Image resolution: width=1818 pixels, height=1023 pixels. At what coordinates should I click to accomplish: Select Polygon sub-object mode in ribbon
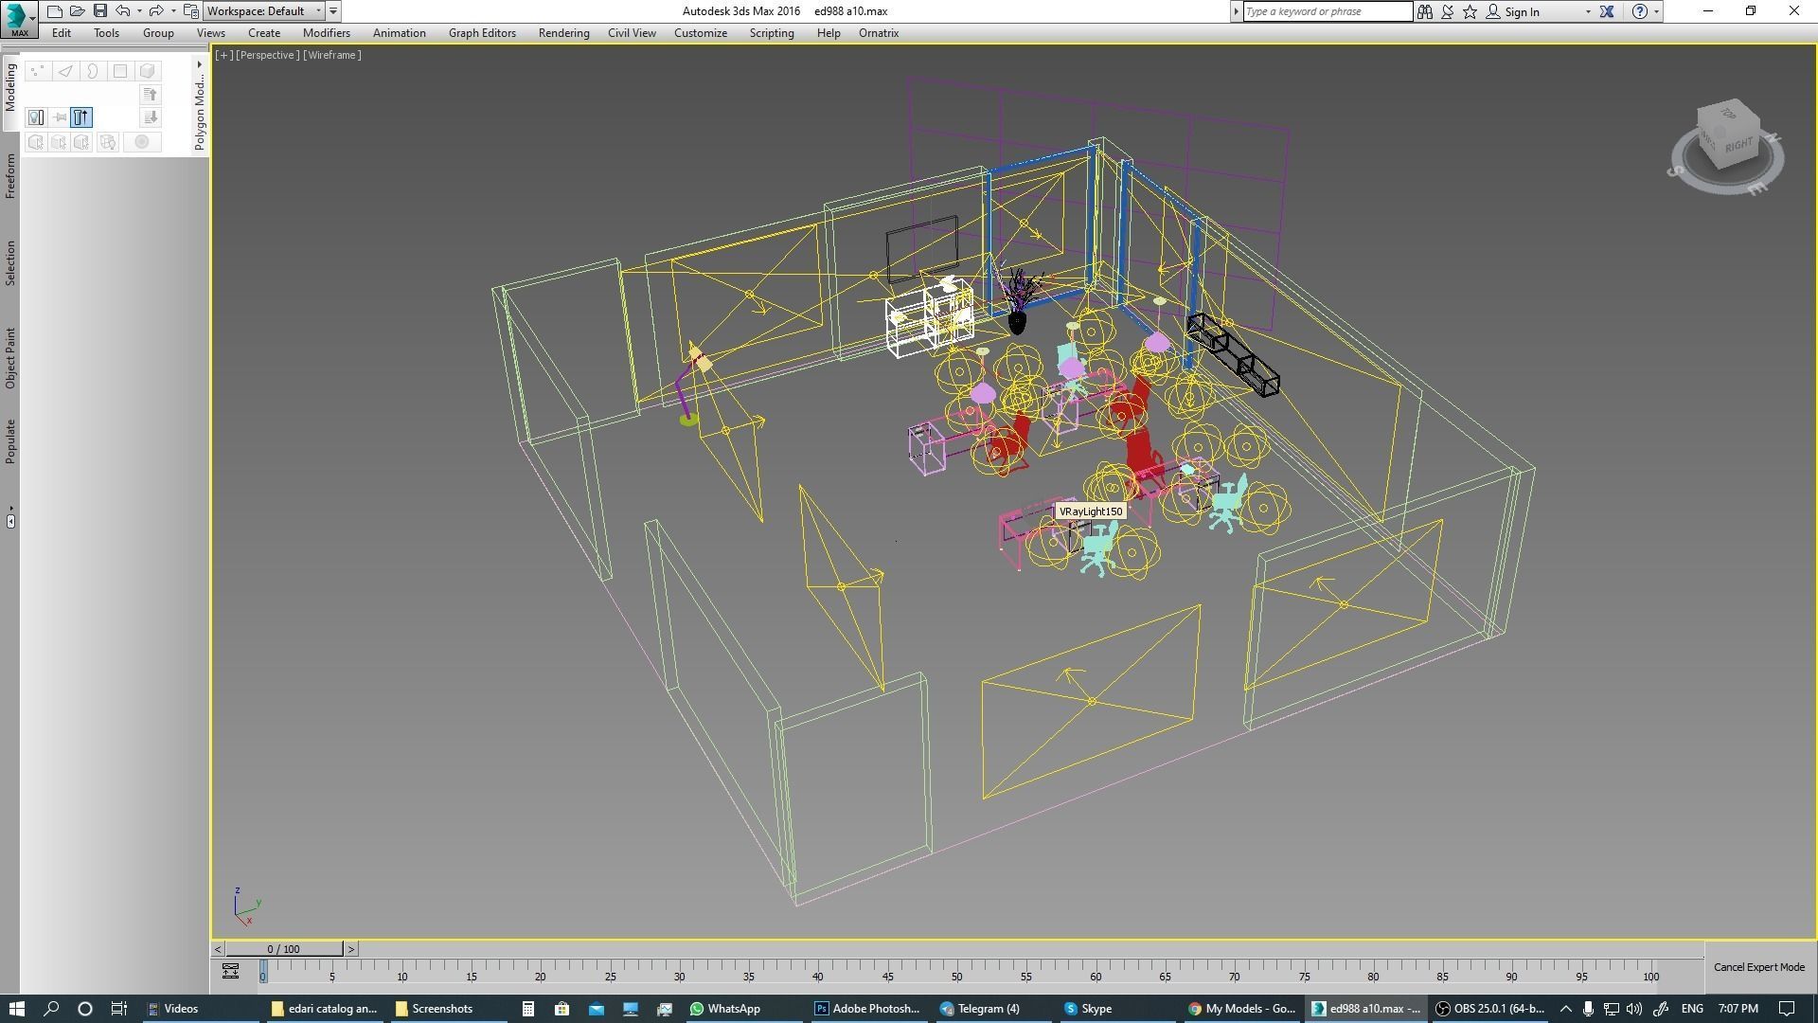pyautogui.click(x=120, y=71)
